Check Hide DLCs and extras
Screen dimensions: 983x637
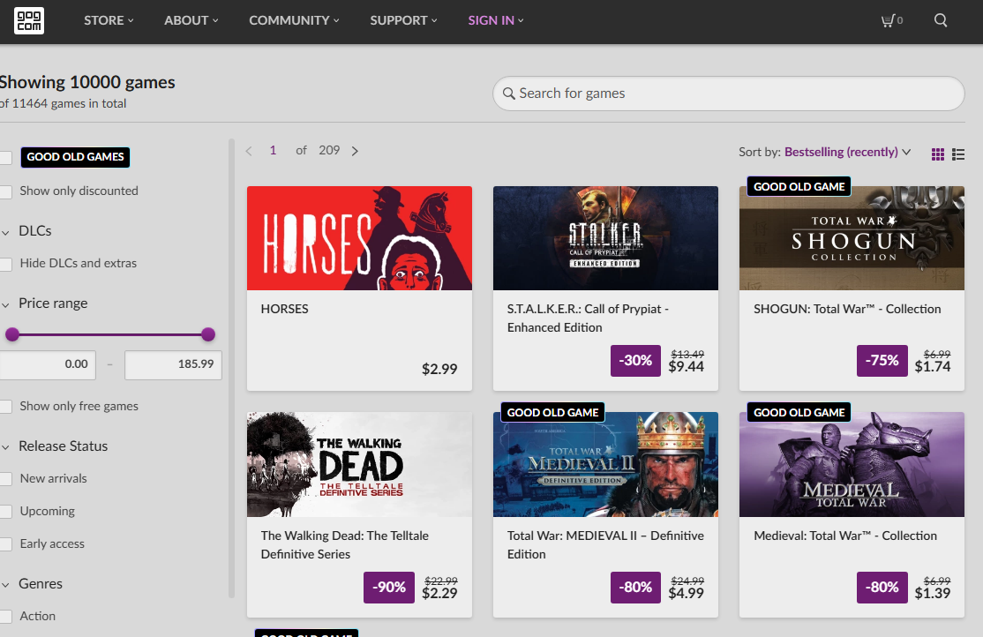pyautogui.click(x=5, y=264)
